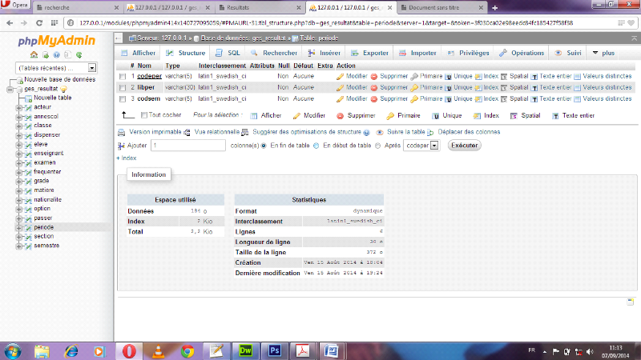Click Primaire key icon for codsem row

(414, 98)
